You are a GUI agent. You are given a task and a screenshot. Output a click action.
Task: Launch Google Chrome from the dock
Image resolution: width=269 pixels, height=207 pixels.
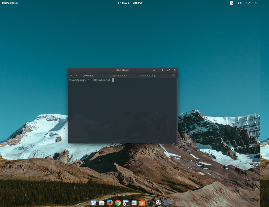(x=118, y=203)
